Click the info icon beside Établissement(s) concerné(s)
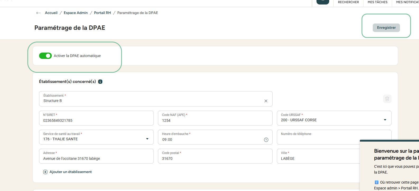 pyautogui.click(x=100, y=82)
